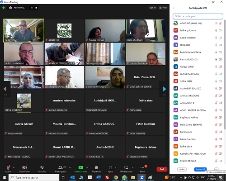Viewport: 226px width, 181px height.
Task: Click the Share Screen green icon
Action: coord(80,167)
